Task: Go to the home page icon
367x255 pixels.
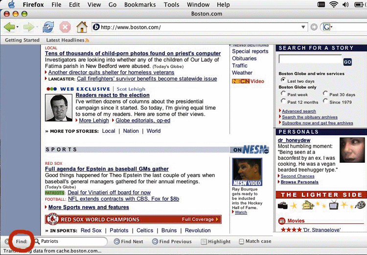Action: [x=82, y=27]
